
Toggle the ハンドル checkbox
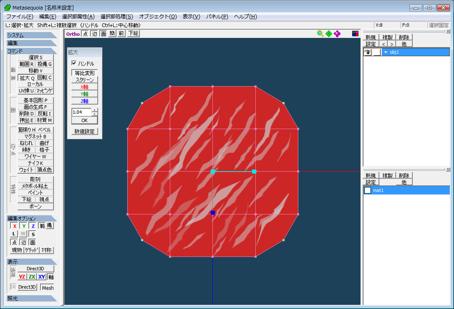[x=74, y=63]
